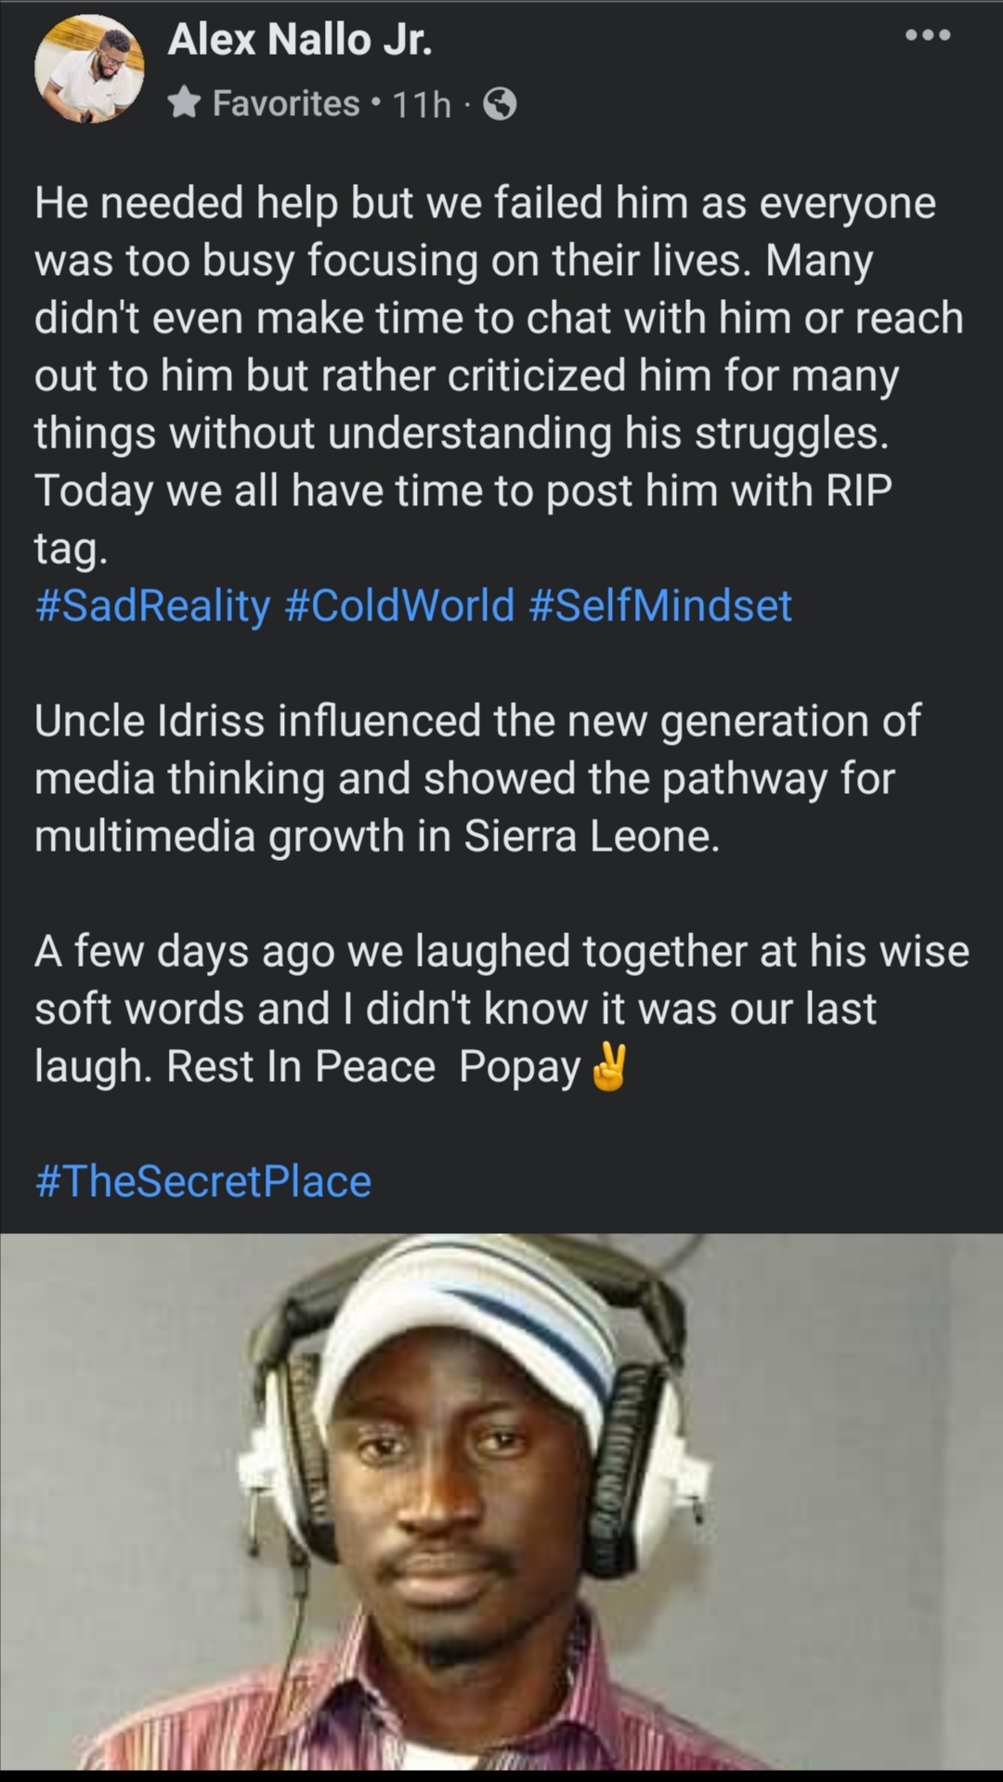
Task: Open Alex Nallo Jr.'s profile picture
Action: tap(89, 70)
